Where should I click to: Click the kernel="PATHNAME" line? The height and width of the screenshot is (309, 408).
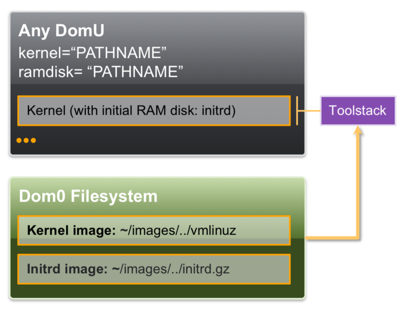coord(93,53)
